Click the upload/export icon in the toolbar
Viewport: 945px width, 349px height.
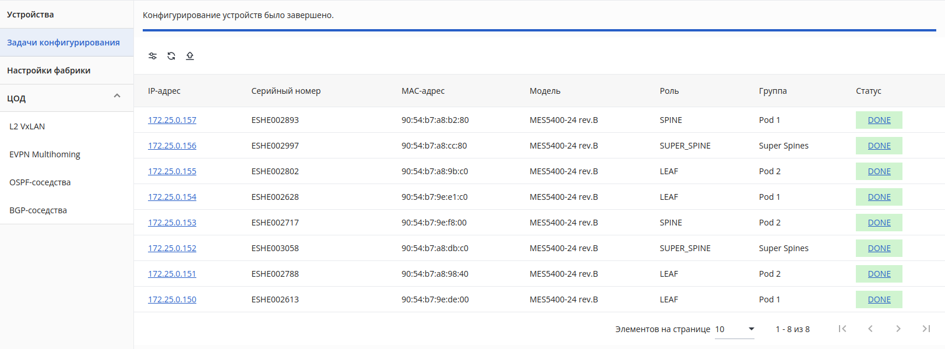tap(190, 56)
